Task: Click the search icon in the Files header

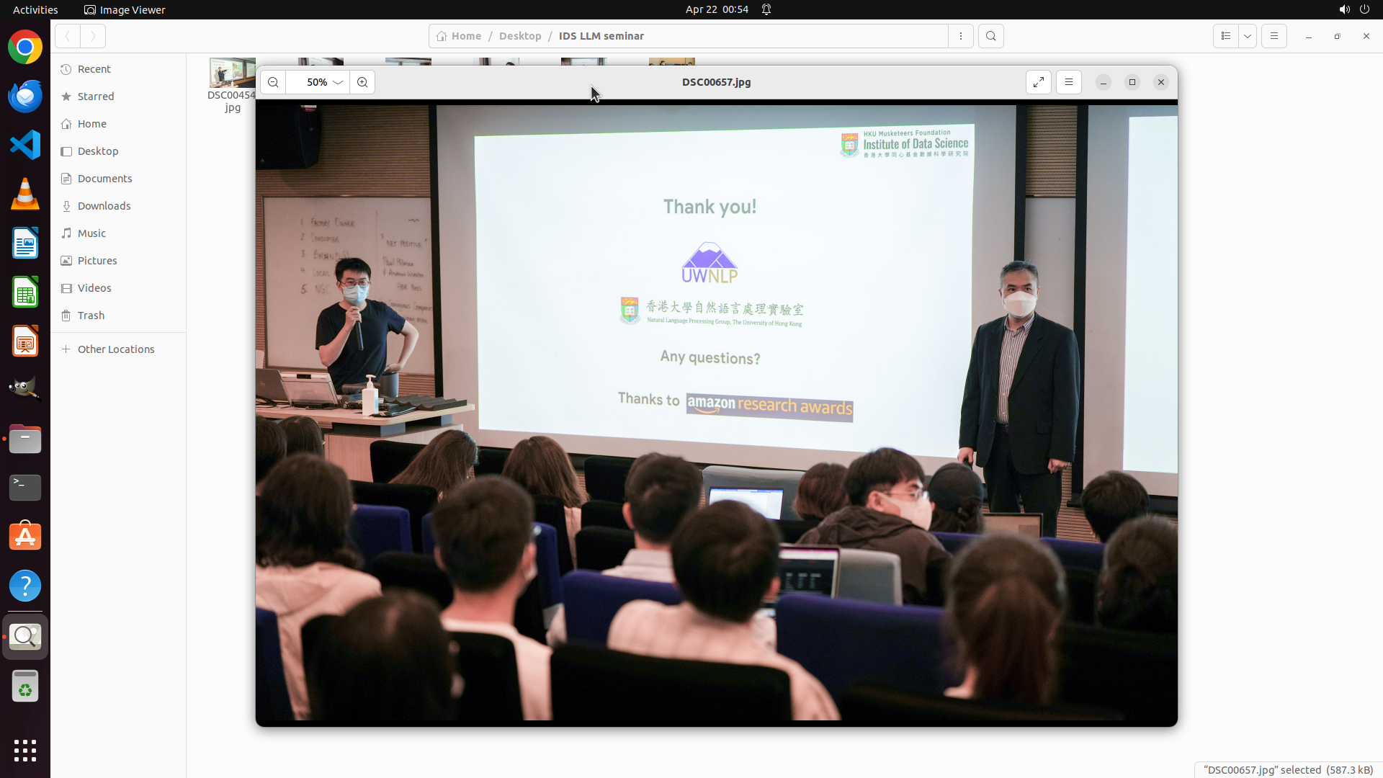Action: (991, 36)
